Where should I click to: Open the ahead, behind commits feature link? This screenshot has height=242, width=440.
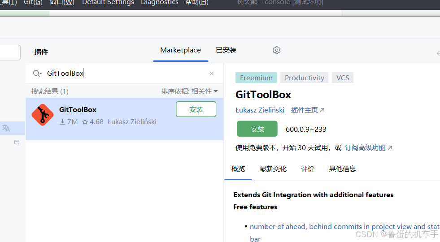(344, 227)
